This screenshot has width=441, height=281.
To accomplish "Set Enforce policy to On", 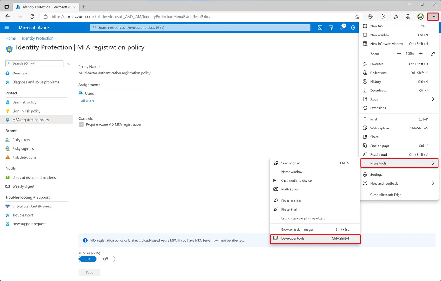I will [x=88, y=259].
